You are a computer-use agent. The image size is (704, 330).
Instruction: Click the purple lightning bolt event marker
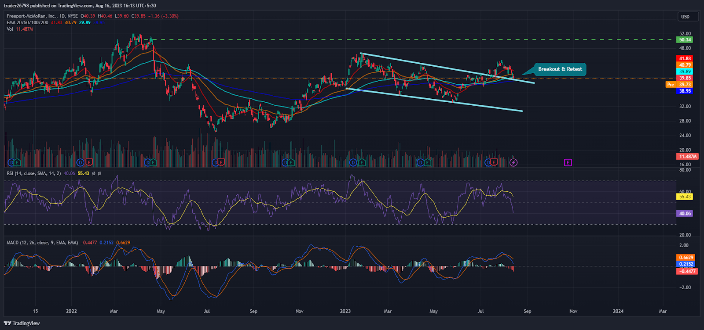point(513,162)
